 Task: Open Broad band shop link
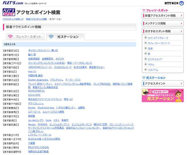point(46,108)
